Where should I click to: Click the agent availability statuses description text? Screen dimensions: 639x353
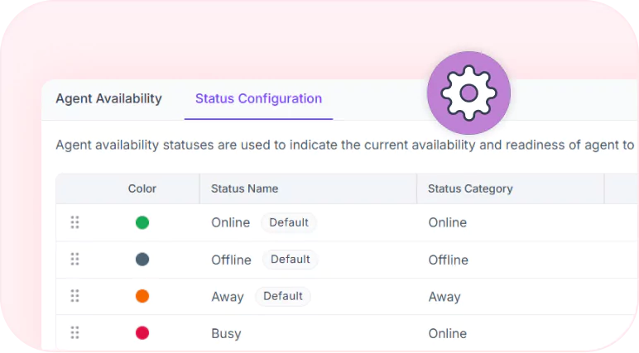345,145
